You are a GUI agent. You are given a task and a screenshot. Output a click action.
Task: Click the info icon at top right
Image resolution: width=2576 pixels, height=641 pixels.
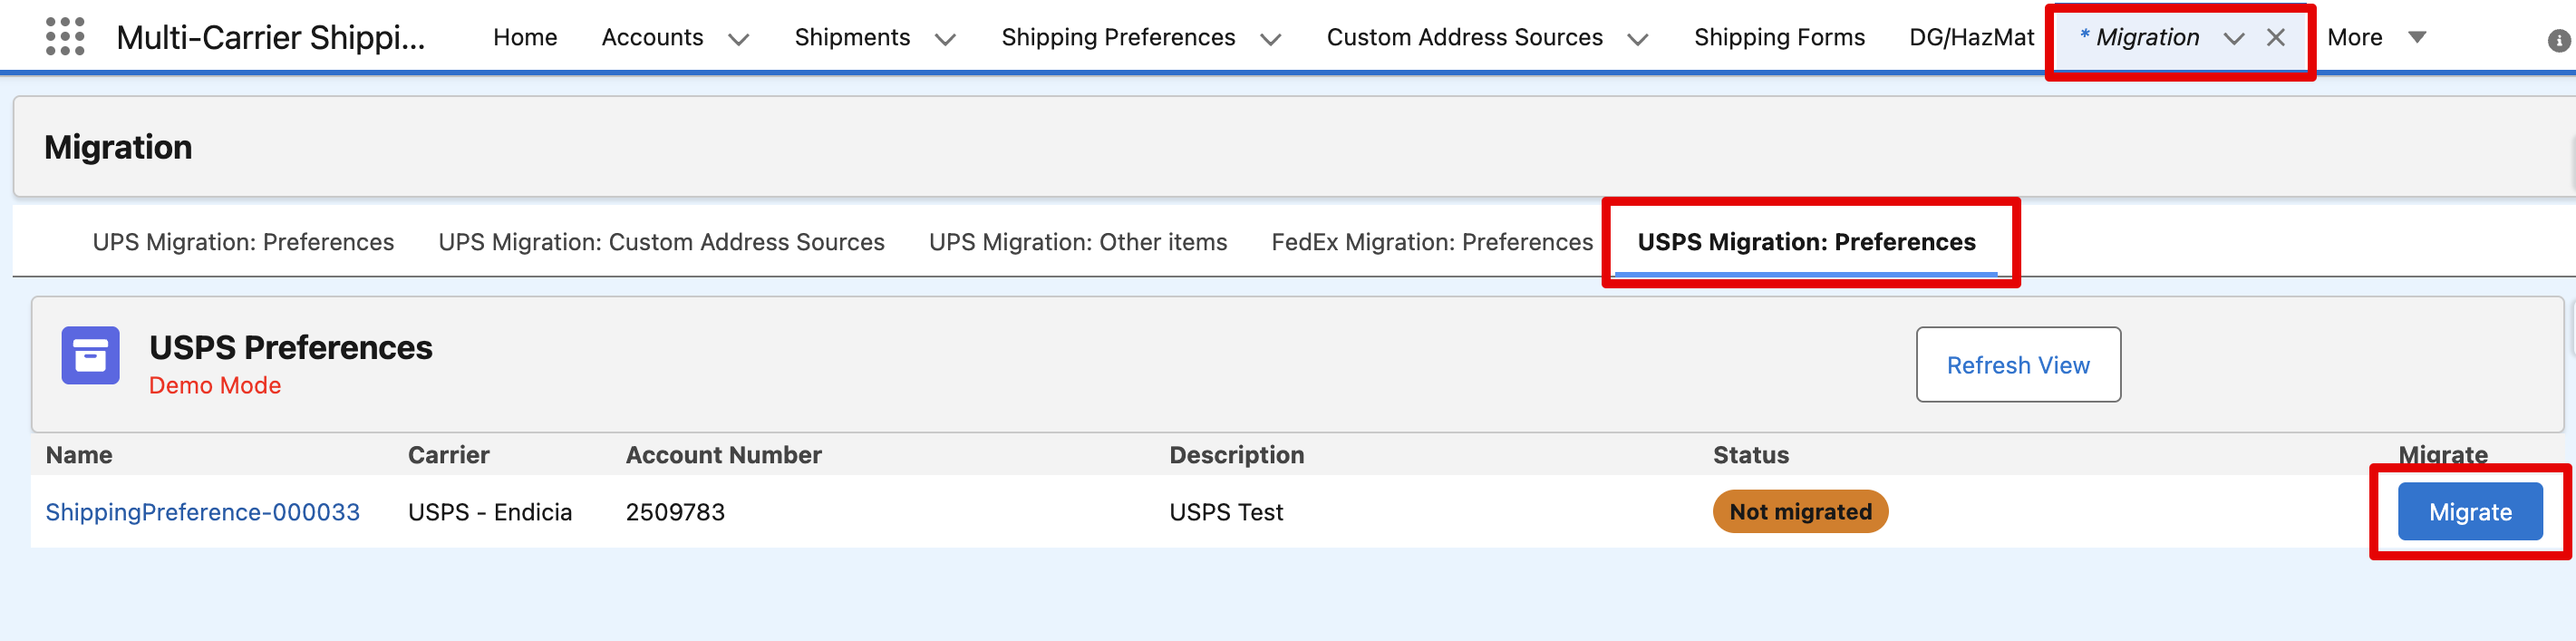click(2558, 41)
